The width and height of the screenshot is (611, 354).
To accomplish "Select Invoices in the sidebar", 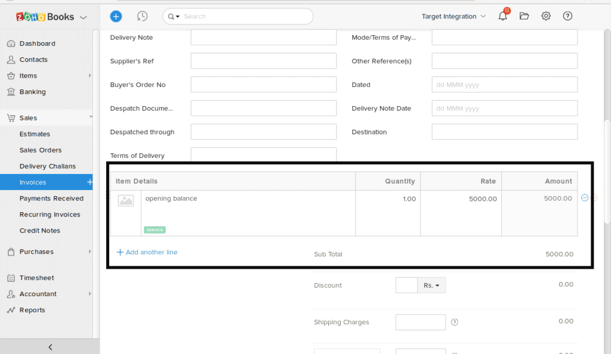I will [x=33, y=182].
